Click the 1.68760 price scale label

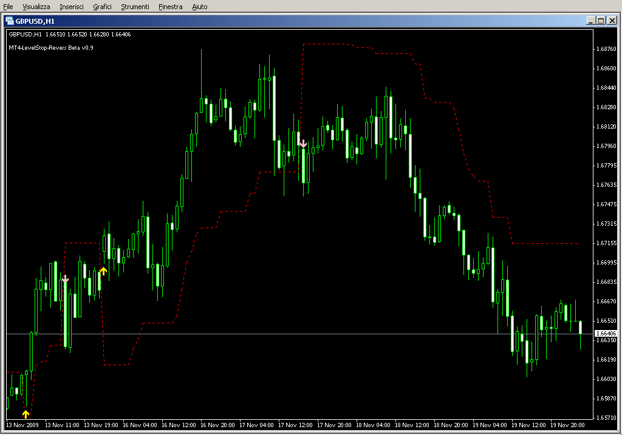pyautogui.click(x=607, y=49)
